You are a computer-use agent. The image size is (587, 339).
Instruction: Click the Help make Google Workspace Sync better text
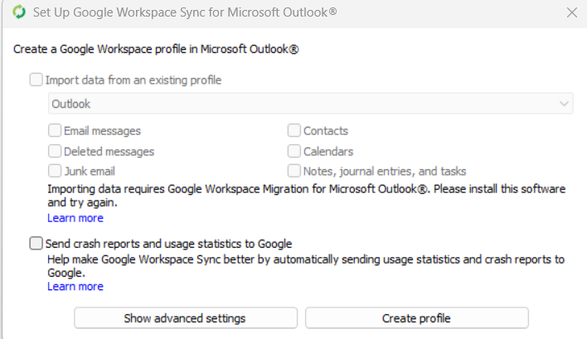[x=306, y=266]
